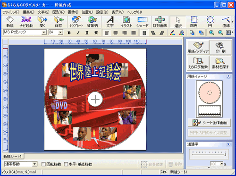Screen dimensions: 236x176
Task: Click the 開く (Open) folder icon
Action: click(x=42, y=22)
